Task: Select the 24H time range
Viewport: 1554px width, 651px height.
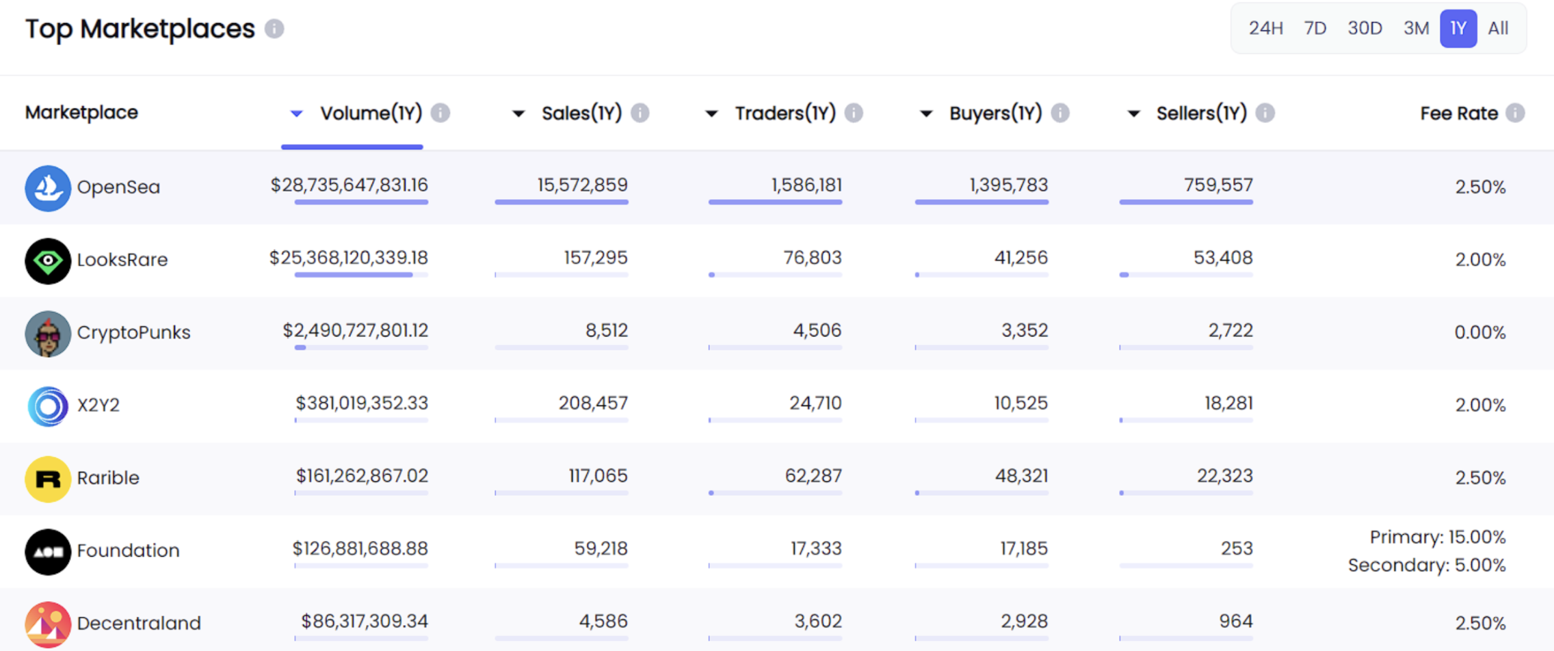Action: 1265,29
